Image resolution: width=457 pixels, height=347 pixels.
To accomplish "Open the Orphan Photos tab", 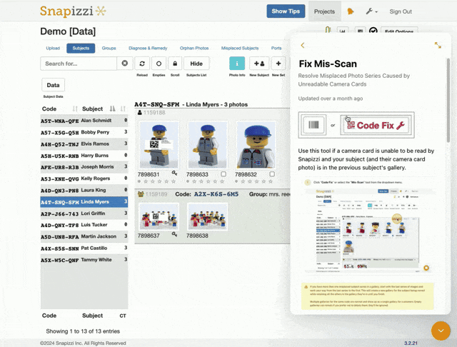I will [x=194, y=48].
